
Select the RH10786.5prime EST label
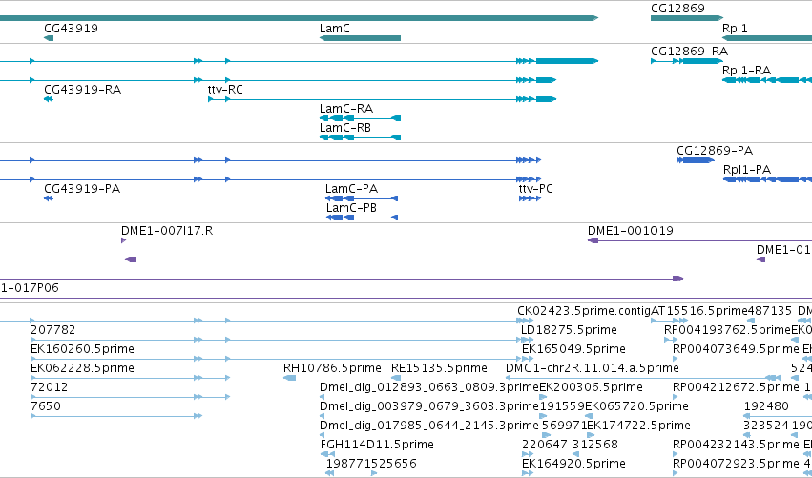pos(332,368)
